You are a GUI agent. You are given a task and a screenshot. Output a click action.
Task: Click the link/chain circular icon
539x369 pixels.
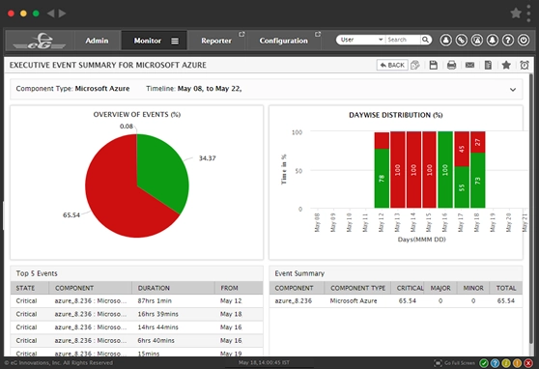point(462,41)
